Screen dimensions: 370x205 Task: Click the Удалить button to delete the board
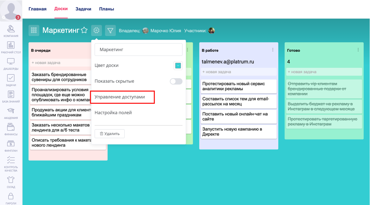(x=109, y=134)
